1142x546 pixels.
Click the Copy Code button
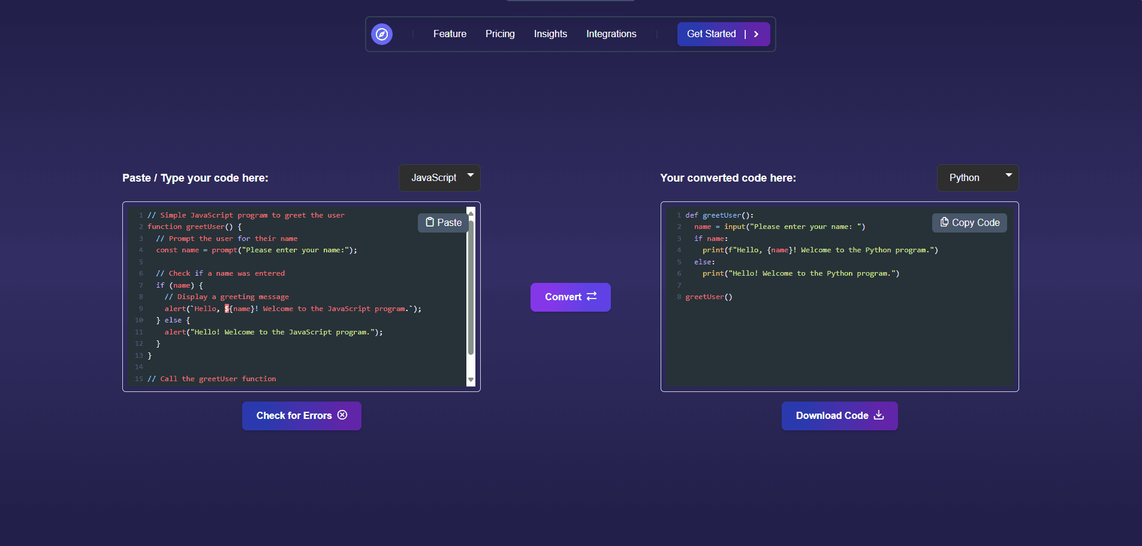pyautogui.click(x=969, y=222)
